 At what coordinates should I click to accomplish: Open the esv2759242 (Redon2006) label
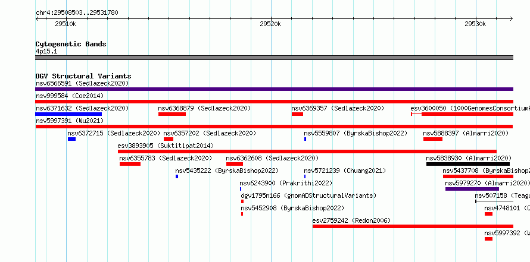tap(351, 220)
